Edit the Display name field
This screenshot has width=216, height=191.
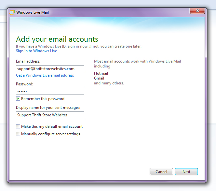pos(50,115)
